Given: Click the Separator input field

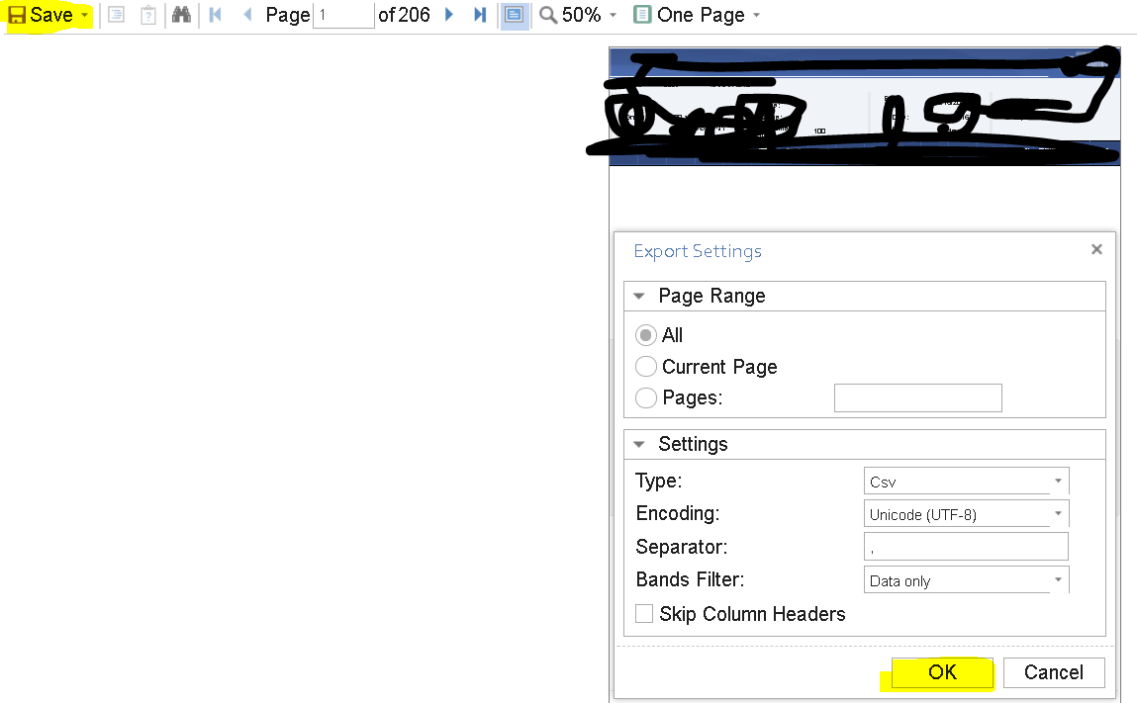Looking at the screenshot, I should (966, 547).
